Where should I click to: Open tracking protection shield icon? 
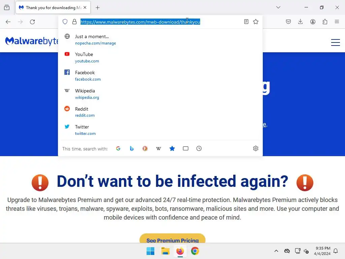pos(65,22)
